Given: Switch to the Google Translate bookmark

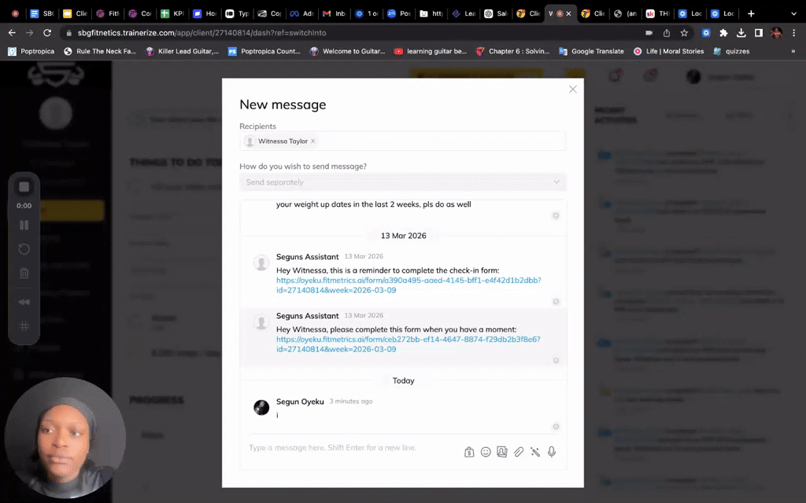Looking at the screenshot, I should pos(591,51).
